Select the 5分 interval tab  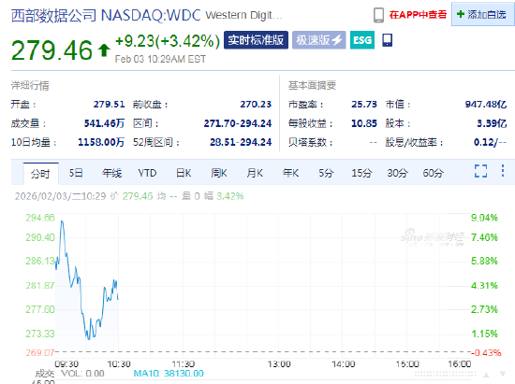(x=326, y=173)
